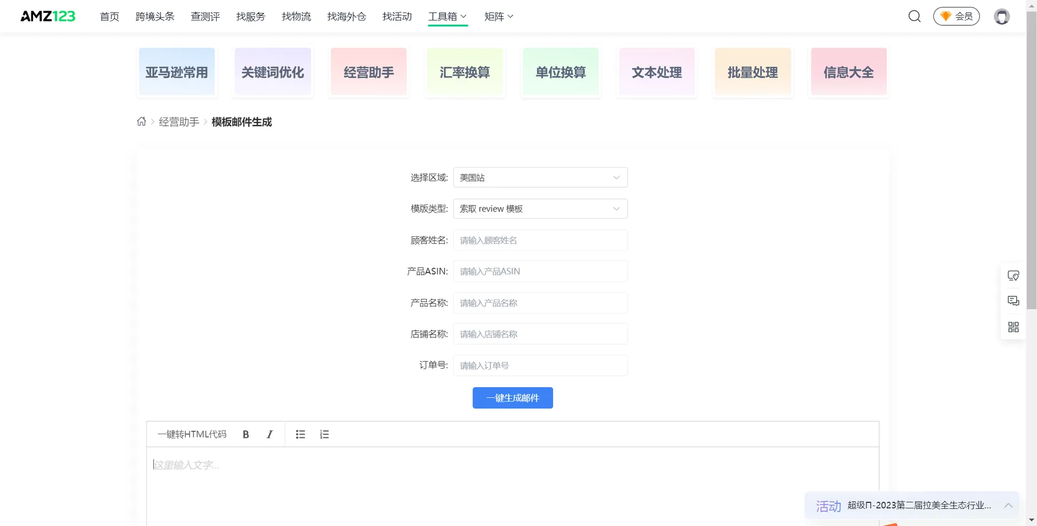The height and width of the screenshot is (526, 1037).
Task: Open 找物流 nav item
Action: (297, 16)
